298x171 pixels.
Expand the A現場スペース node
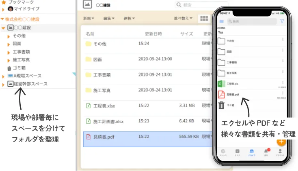tap(3, 76)
